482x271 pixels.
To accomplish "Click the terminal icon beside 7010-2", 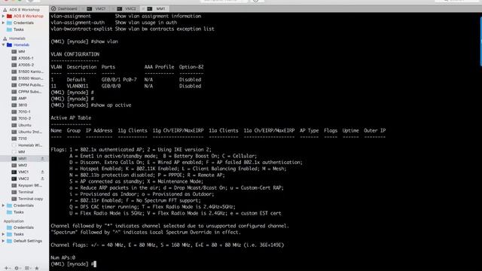I will tap(14, 118).
